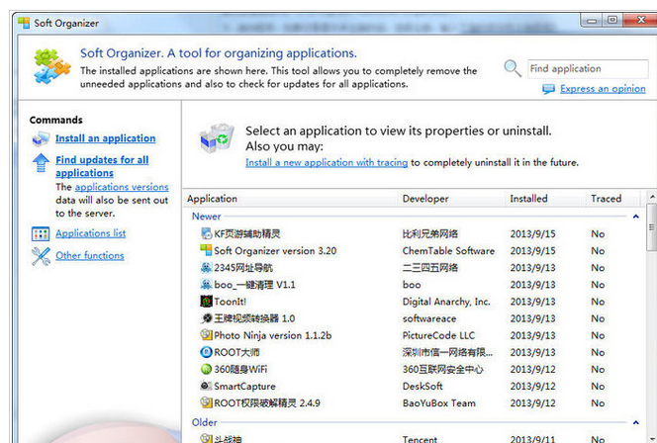Screen dimensions: 657x443
Task: Click the 360随身WiFi app icon
Action: (206, 369)
